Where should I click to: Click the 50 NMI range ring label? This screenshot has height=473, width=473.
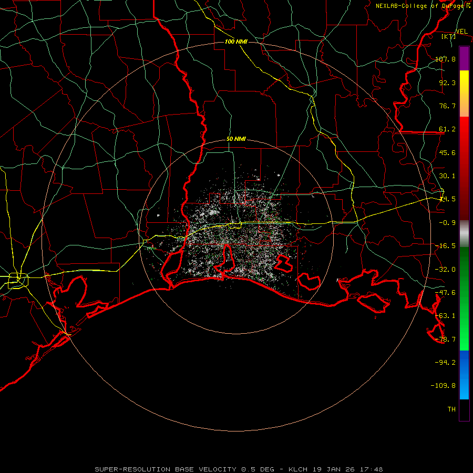(236, 139)
